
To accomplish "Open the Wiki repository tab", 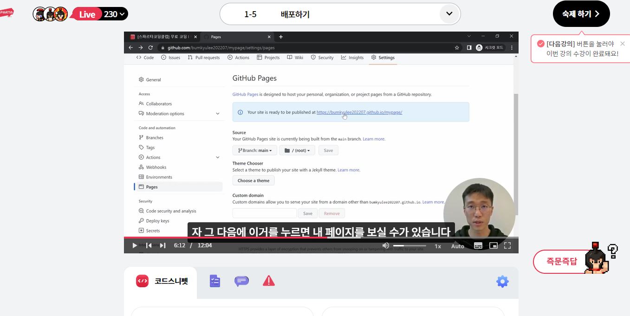I will click(x=295, y=58).
